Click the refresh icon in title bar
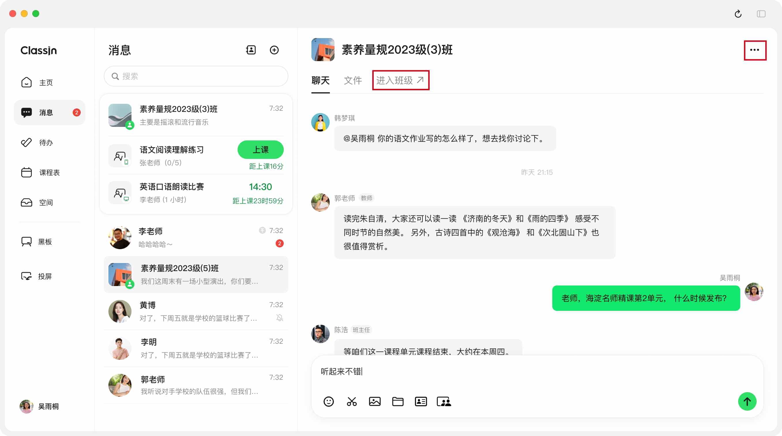This screenshot has height=436, width=782. pyautogui.click(x=738, y=14)
